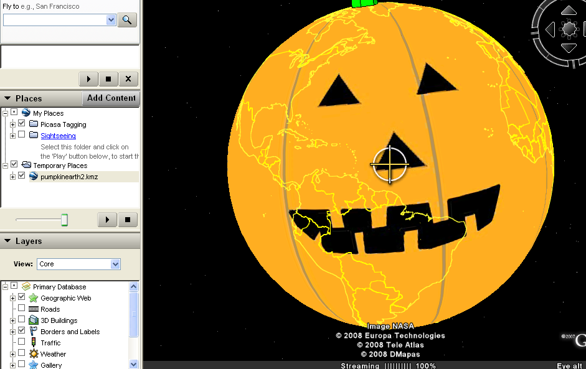The height and width of the screenshot is (369, 586).
Task: Clear search results with X button
Action: pyautogui.click(x=128, y=79)
